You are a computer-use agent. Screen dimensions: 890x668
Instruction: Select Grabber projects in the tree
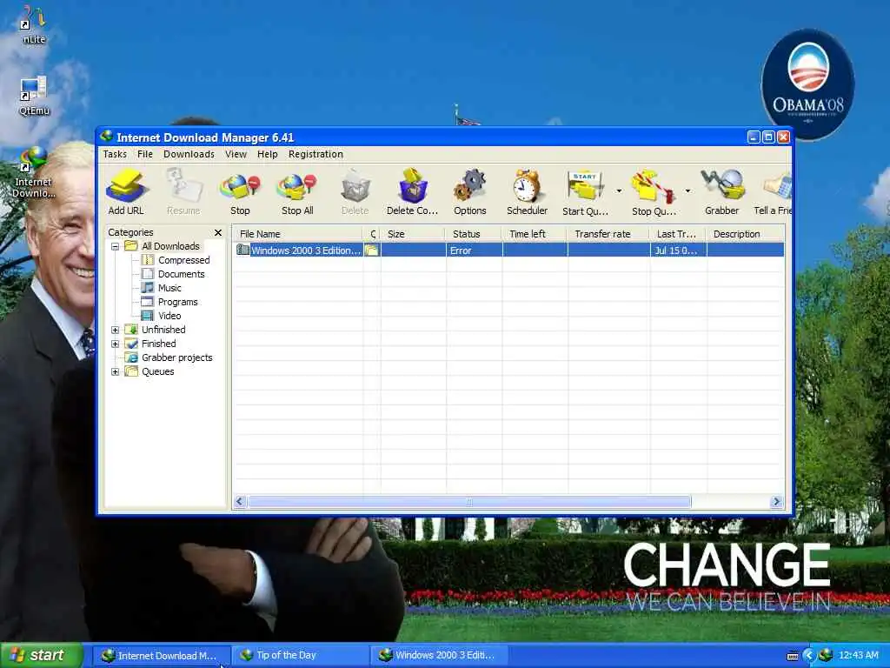point(177,357)
